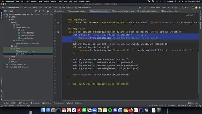Image resolution: width=202 pixels, height=114 pixels.
Task: Open the Spring tool window
Action: point(79,103)
